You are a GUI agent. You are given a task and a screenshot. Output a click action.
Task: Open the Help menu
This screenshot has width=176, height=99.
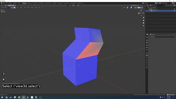point(19,3)
